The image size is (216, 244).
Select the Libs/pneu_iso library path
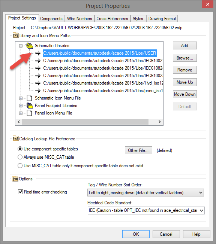[103, 91]
